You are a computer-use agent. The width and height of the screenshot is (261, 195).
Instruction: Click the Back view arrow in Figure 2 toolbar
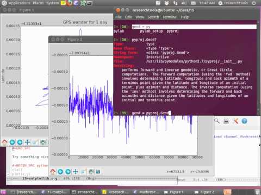click(60, 172)
